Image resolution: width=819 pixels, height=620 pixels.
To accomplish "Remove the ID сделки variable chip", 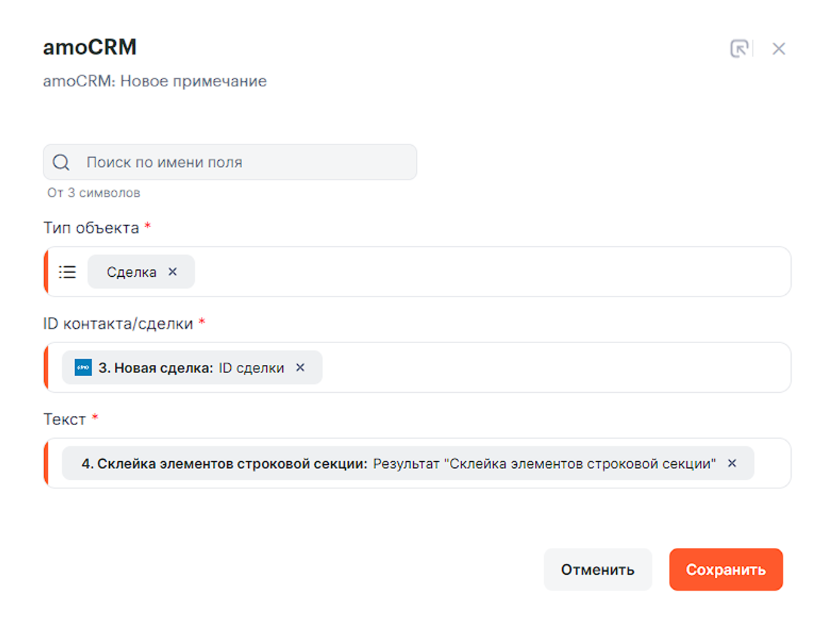I will [300, 367].
